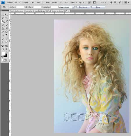This screenshot has width=131, height=136.
Task: Open the Análisis menu
Action: click(55, 3)
